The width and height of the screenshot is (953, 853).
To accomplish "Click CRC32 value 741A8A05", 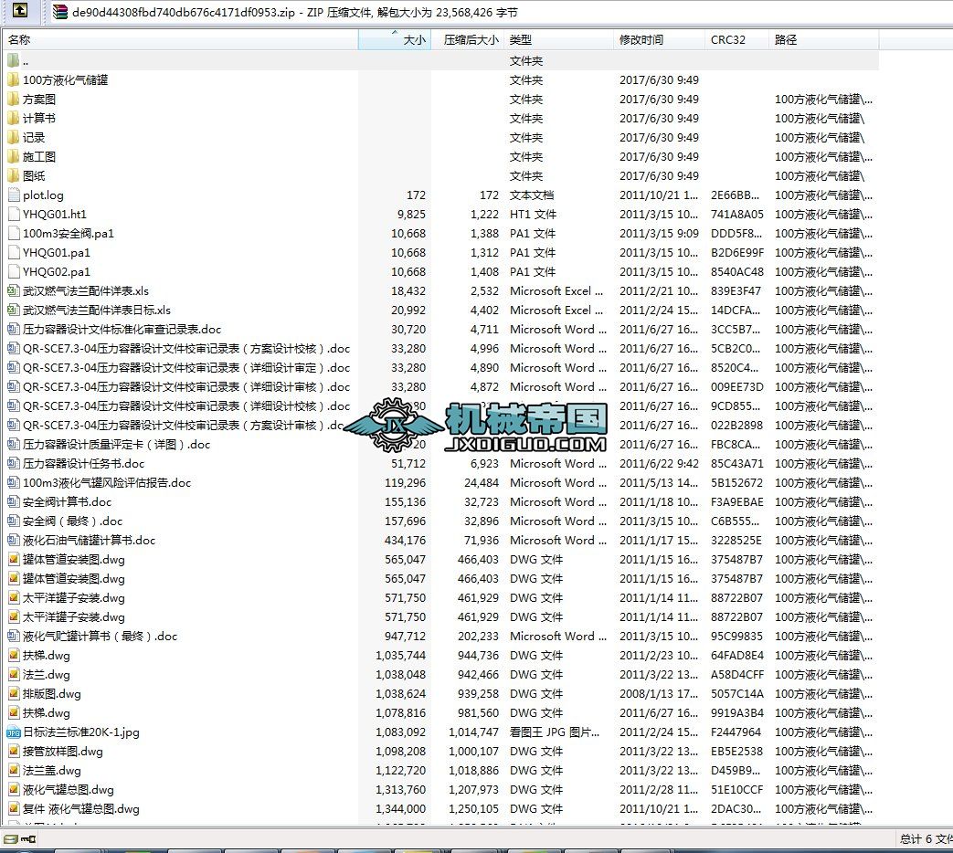I will pos(737,214).
